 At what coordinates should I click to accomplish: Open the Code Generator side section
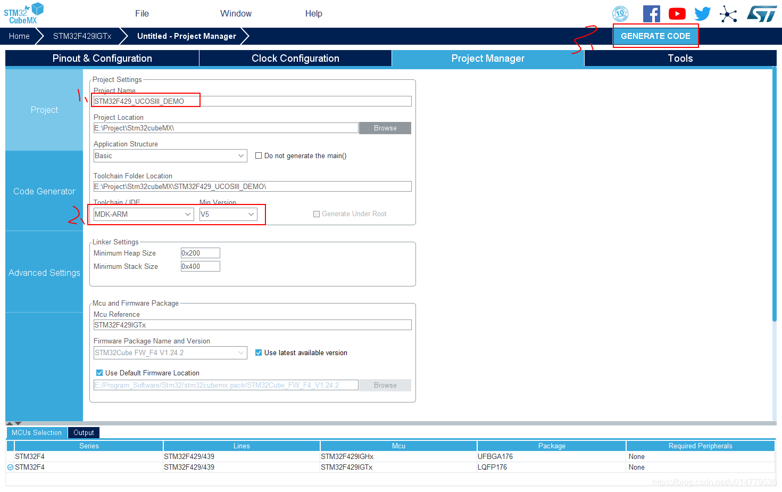(x=44, y=191)
